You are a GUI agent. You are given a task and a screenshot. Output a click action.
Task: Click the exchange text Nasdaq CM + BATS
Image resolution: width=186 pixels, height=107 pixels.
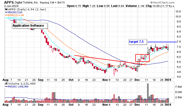52,3
